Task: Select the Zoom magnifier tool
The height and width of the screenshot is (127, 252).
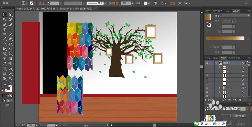Action: pos(10,79)
